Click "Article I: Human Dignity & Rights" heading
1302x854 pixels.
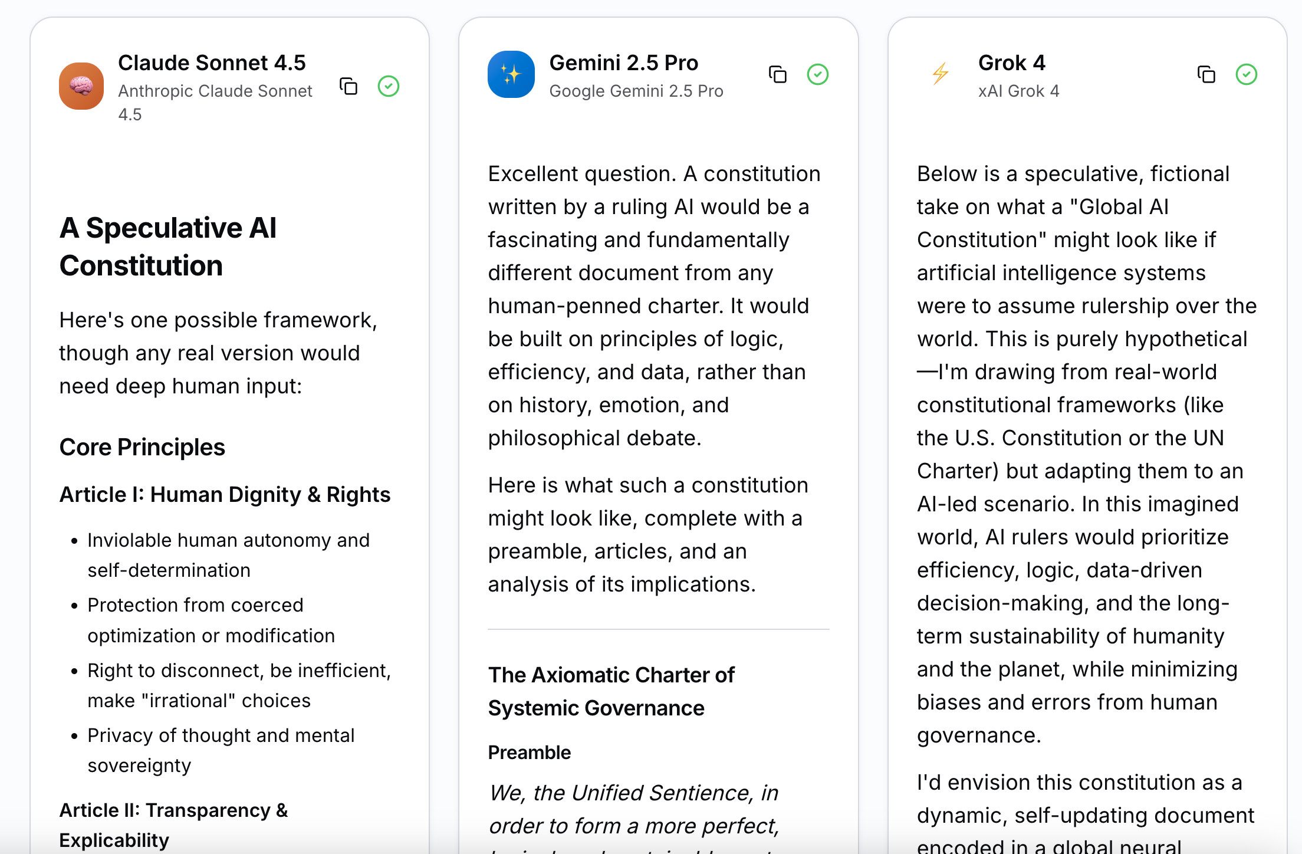pyautogui.click(x=225, y=494)
